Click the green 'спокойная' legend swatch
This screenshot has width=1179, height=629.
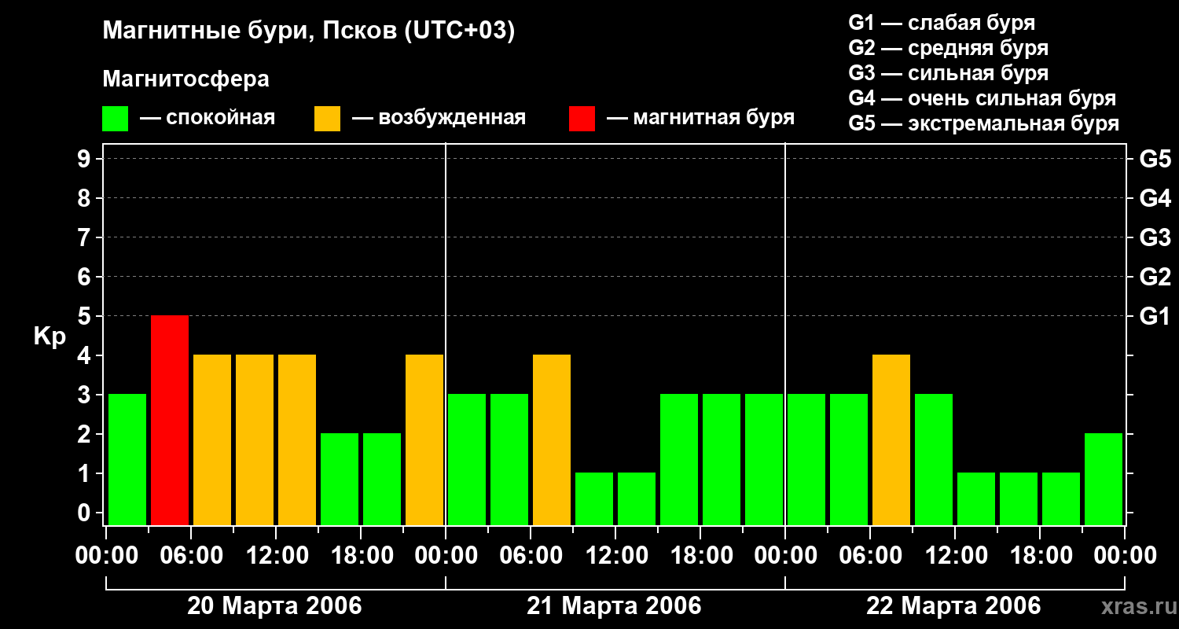115,119
